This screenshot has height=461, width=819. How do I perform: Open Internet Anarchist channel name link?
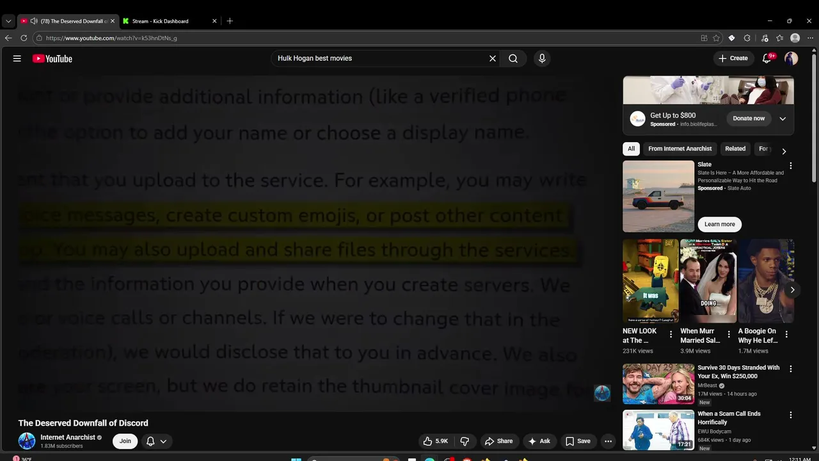click(68, 437)
